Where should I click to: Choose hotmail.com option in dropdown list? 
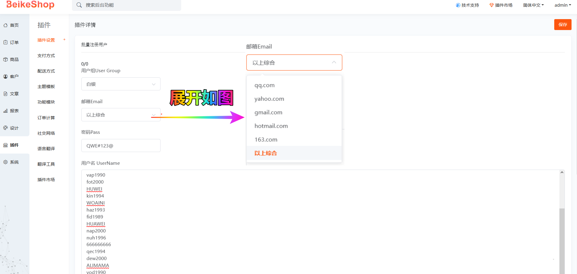pos(271,126)
